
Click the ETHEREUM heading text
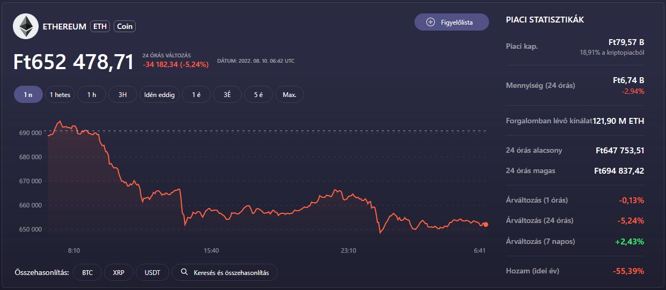click(64, 26)
